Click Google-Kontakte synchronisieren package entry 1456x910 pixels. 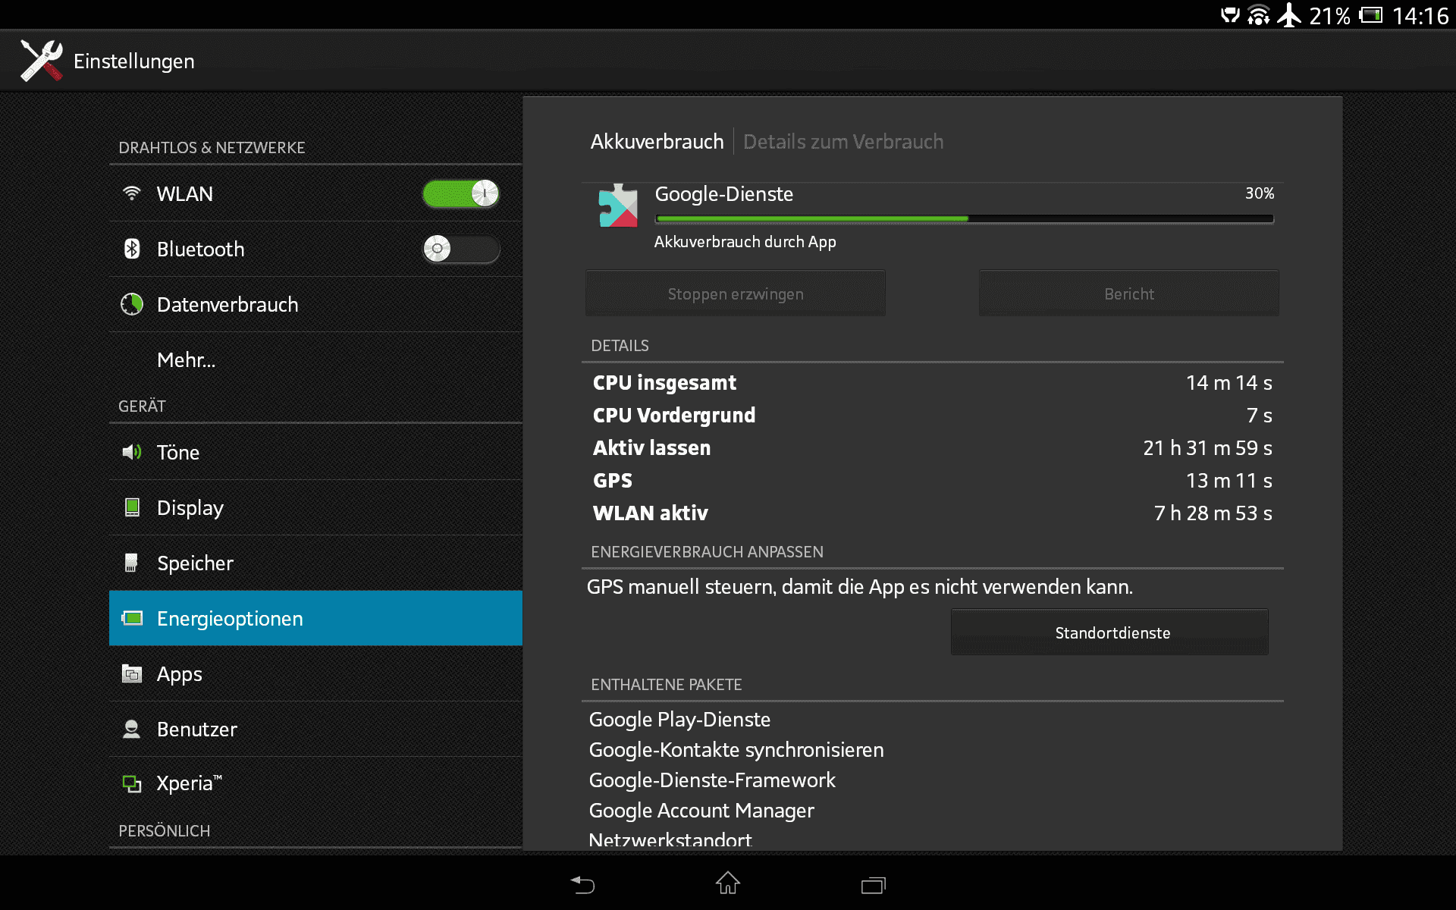[x=736, y=750]
